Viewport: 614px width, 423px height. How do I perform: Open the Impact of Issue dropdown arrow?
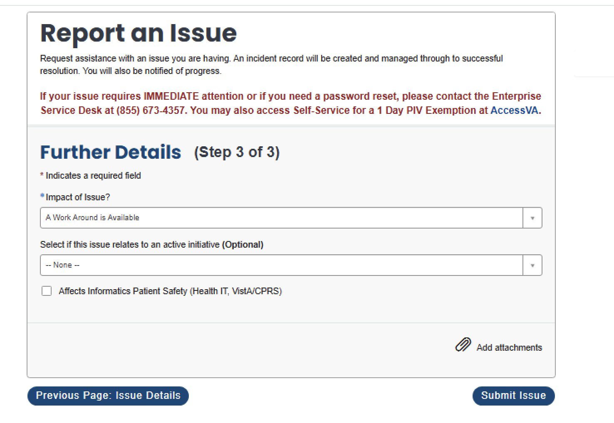pyautogui.click(x=532, y=218)
